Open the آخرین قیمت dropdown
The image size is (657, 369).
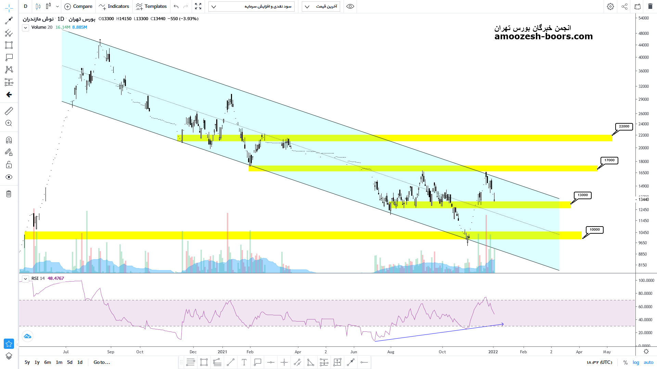[x=321, y=6]
